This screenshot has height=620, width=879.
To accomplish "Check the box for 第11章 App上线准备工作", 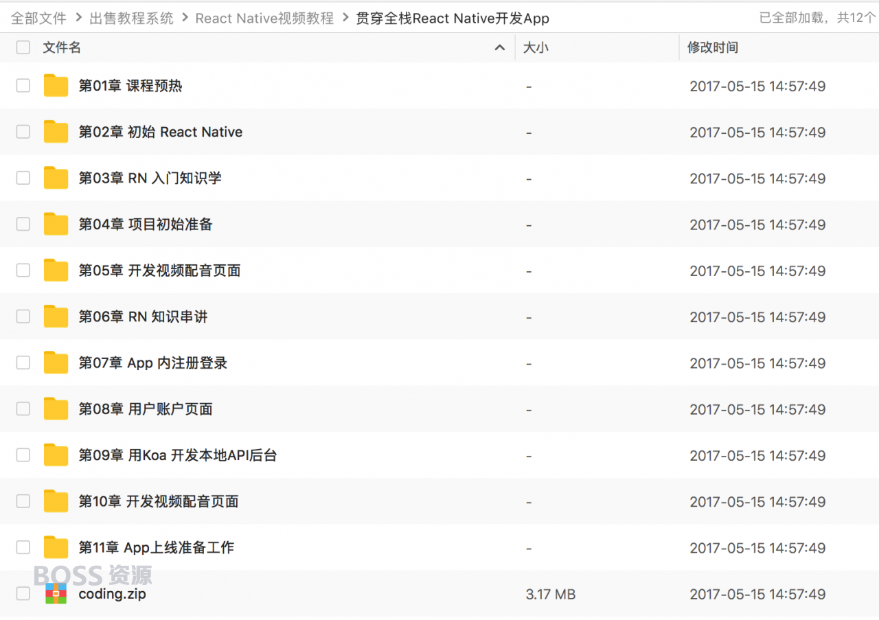I will point(23,547).
